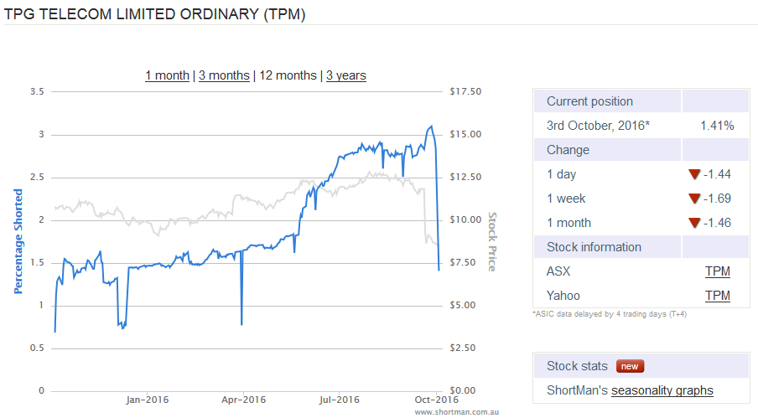Image resolution: width=758 pixels, height=418 pixels.
Task: Click the -1.46 one month change value
Action: 717,223
